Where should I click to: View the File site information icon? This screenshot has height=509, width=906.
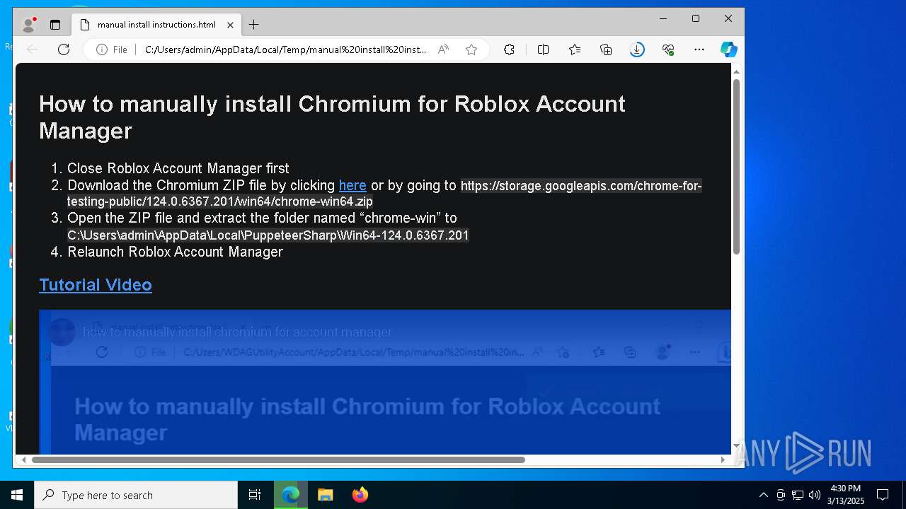(x=112, y=49)
